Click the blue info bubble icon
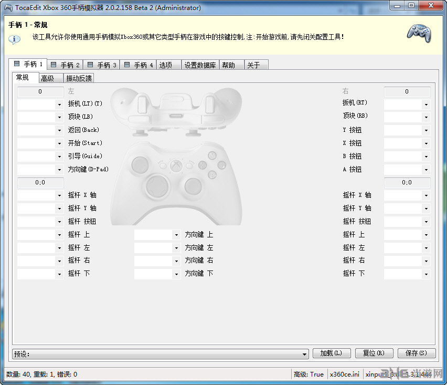The image size is (447, 385). coord(14,39)
